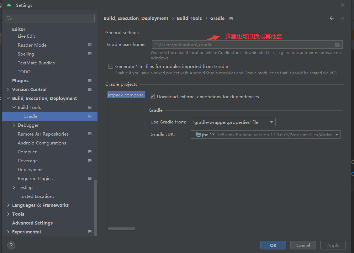Expand the Experimental section
Viewport: 354px width, 253px height.
8,232
